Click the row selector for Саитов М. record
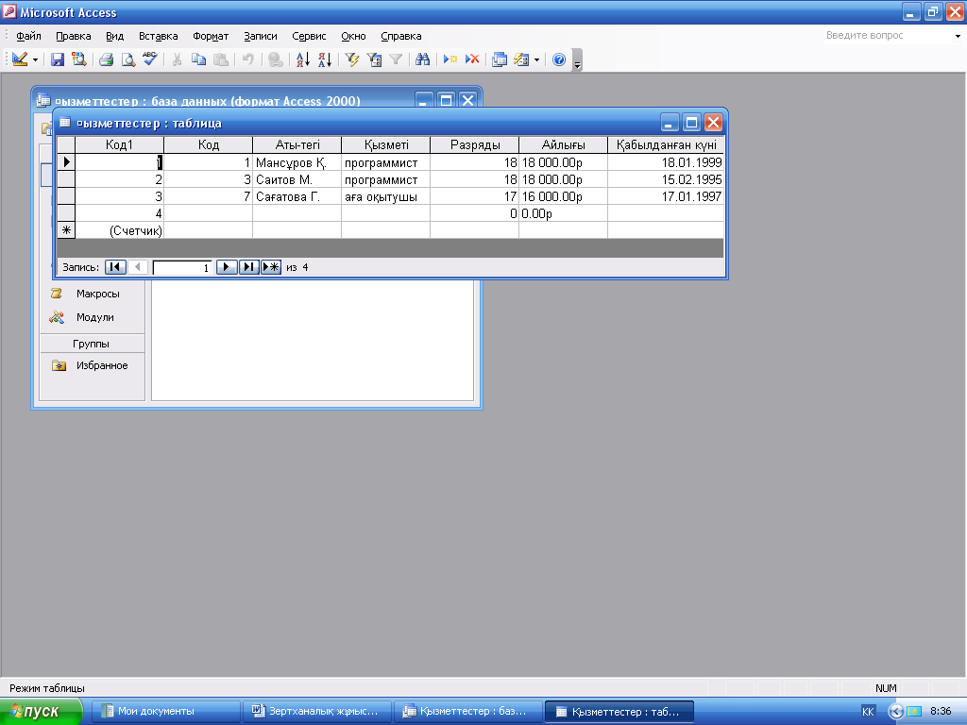Viewport: 967px width, 725px height. (66, 179)
